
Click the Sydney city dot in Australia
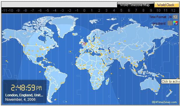[x=159, y=88]
